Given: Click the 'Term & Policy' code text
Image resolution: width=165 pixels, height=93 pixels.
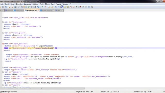Looking at the screenshot, I should click(x=115, y=57).
